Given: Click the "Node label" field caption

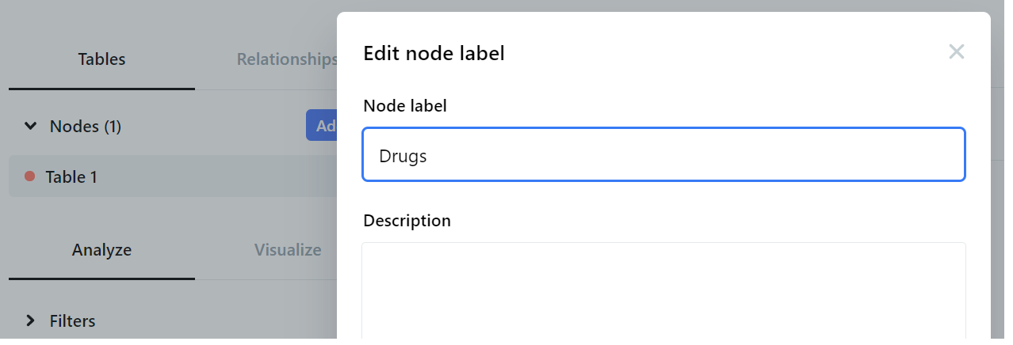Looking at the screenshot, I should [405, 106].
